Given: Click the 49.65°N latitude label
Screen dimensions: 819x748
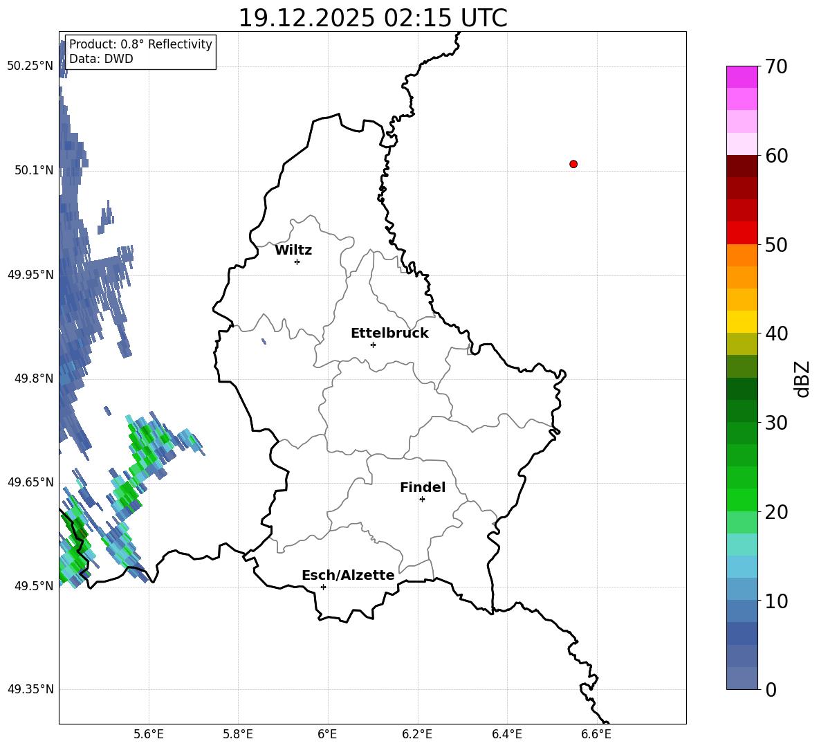Looking at the screenshot, I should pyautogui.click(x=30, y=482).
